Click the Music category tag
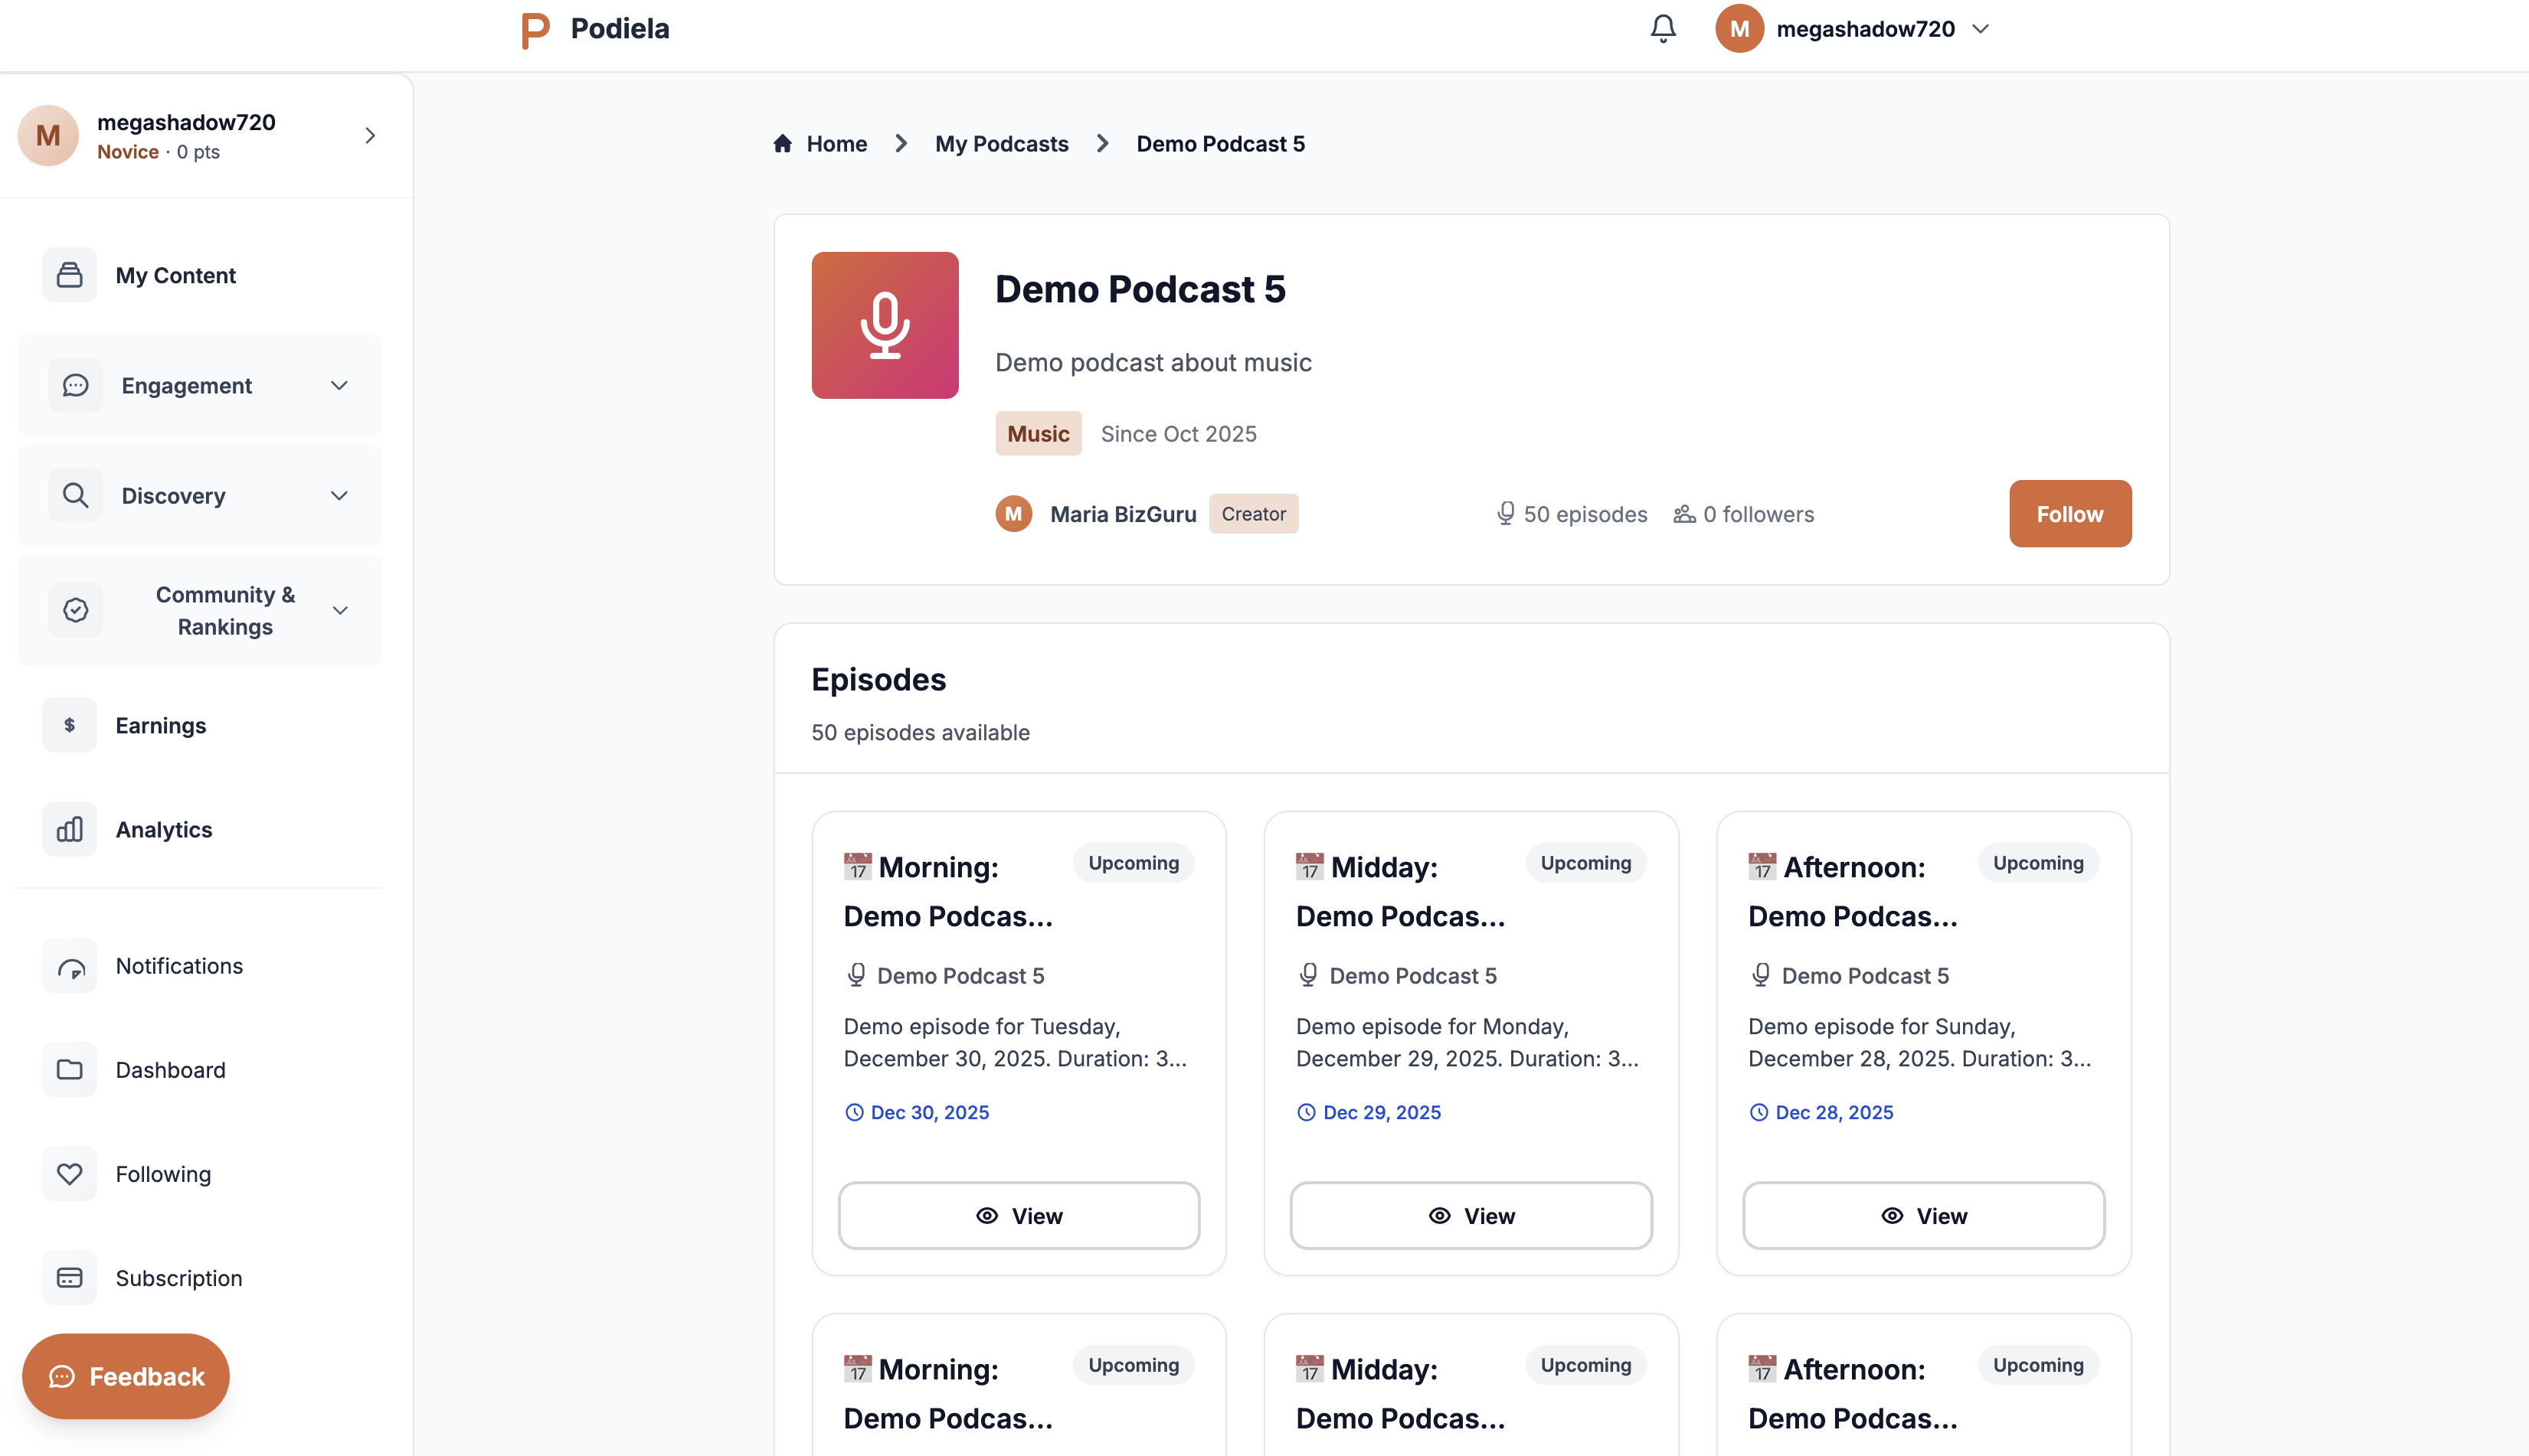Image resolution: width=2529 pixels, height=1456 pixels. pyautogui.click(x=1037, y=433)
